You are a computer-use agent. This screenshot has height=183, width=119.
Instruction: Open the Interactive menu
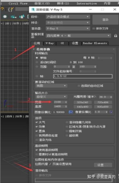pos(87,4)
